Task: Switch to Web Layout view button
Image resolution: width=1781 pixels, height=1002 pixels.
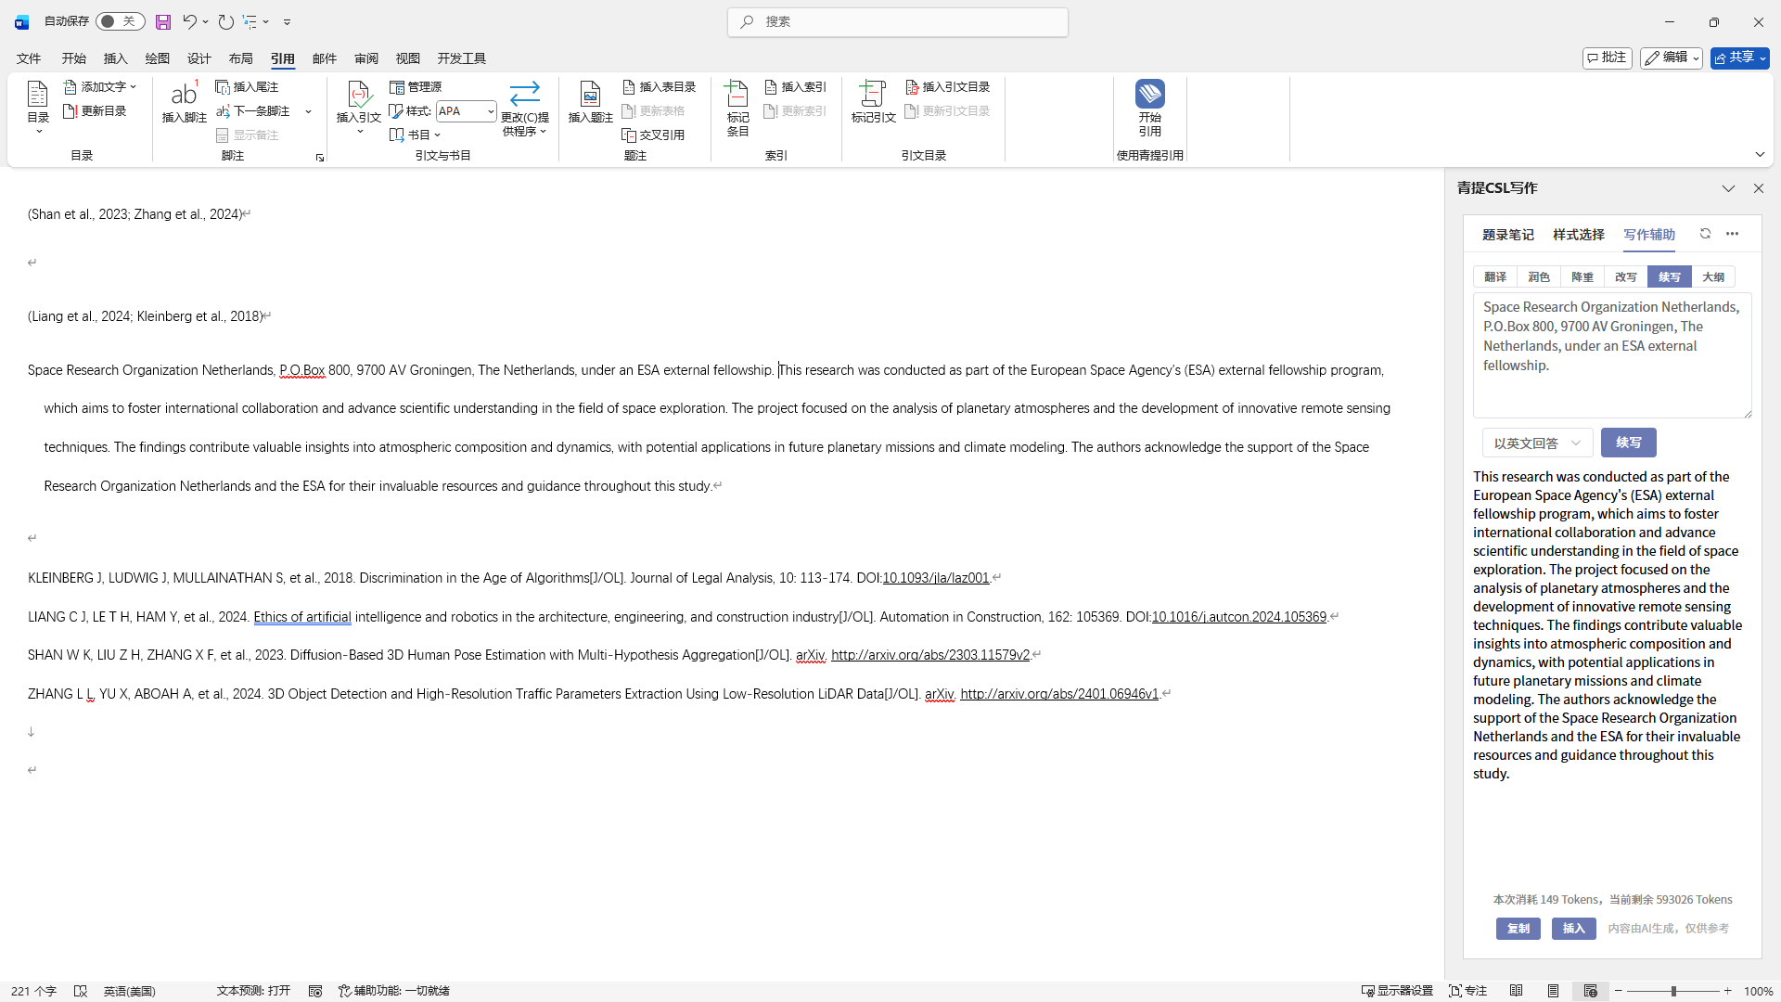Action: point(1591,991)
